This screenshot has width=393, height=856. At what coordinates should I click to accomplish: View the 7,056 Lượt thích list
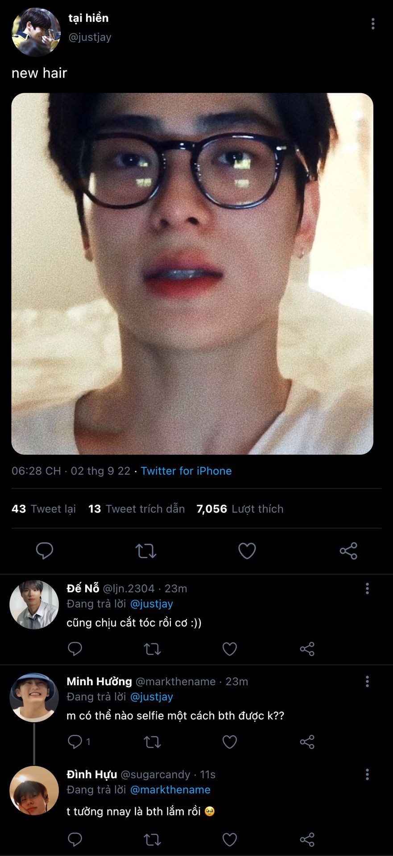[x=240, y=509]
